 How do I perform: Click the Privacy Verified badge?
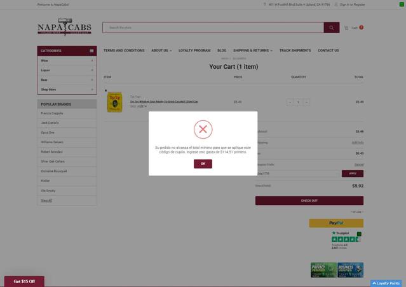323,270
